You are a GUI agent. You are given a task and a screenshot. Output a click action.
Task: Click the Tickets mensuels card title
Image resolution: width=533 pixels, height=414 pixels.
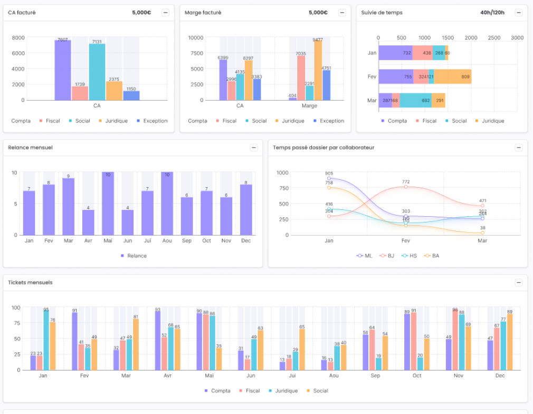pyautogui.click(x=30, y=282)
